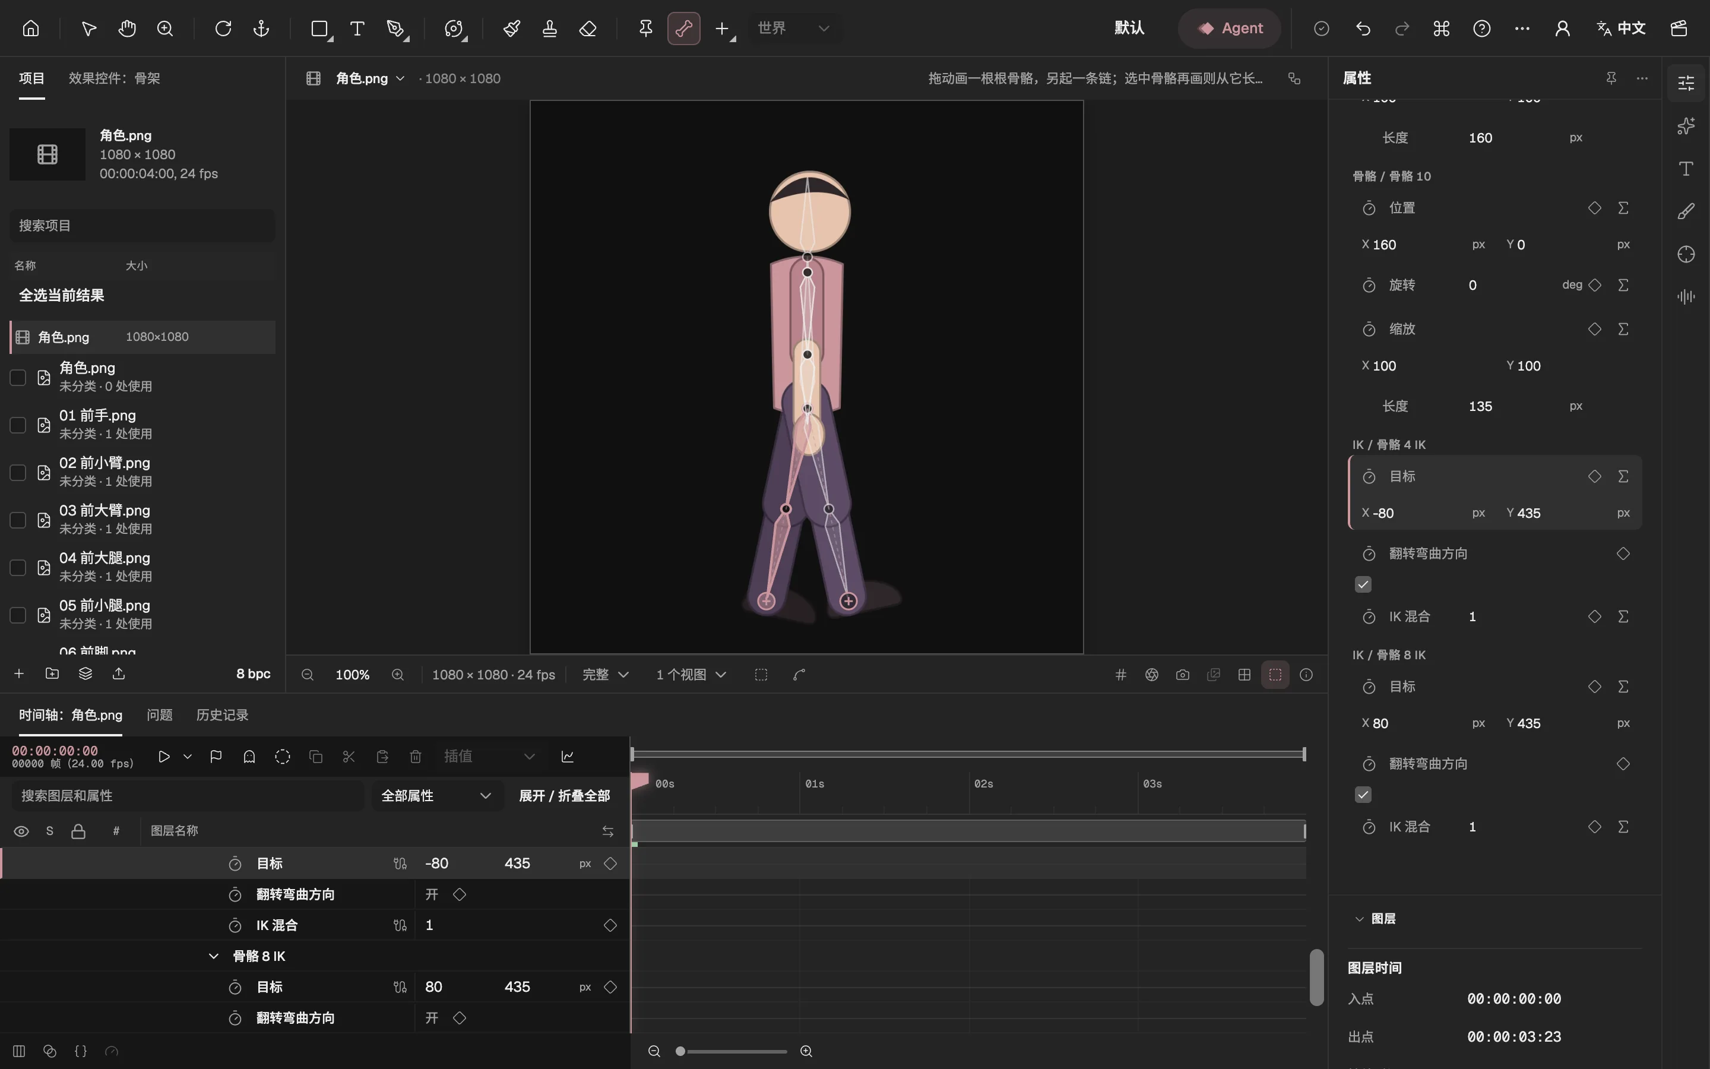Switch to the 历史记录 tab
This screenshot has width=1710, height=1069.
click(x=222, y=715)
